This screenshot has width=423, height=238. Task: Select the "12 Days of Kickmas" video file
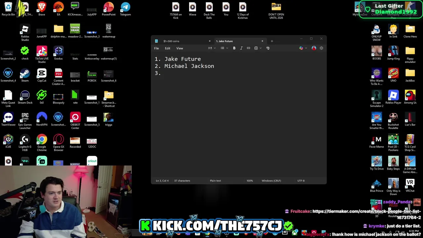[x=243, y=11]
